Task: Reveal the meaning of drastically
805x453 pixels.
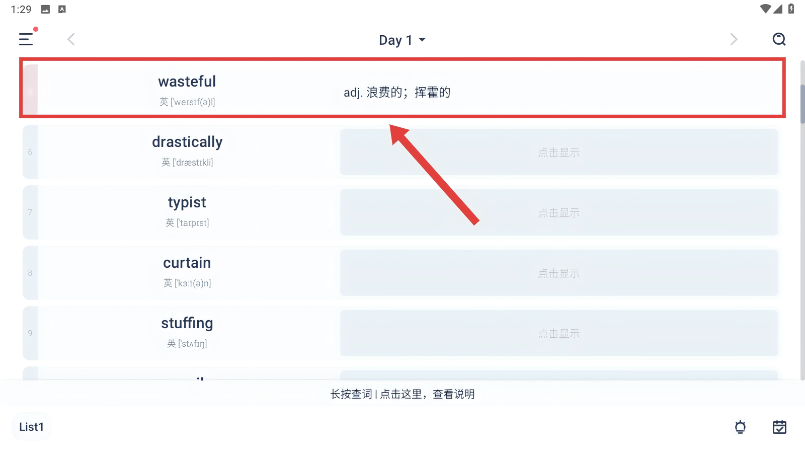Action: [558, 152]
